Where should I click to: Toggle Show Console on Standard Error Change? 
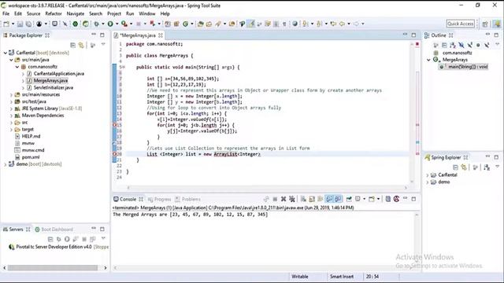click(338, 199)
